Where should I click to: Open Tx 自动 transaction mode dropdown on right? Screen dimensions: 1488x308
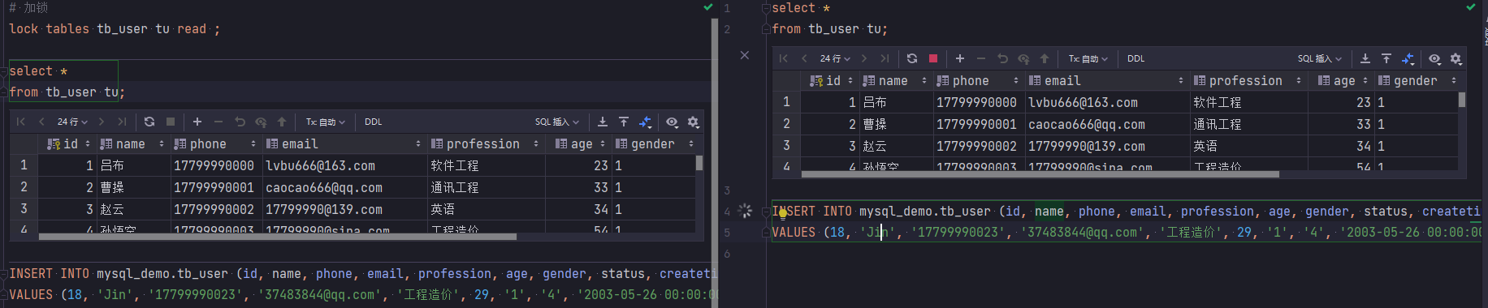(x=1088, y=58)
